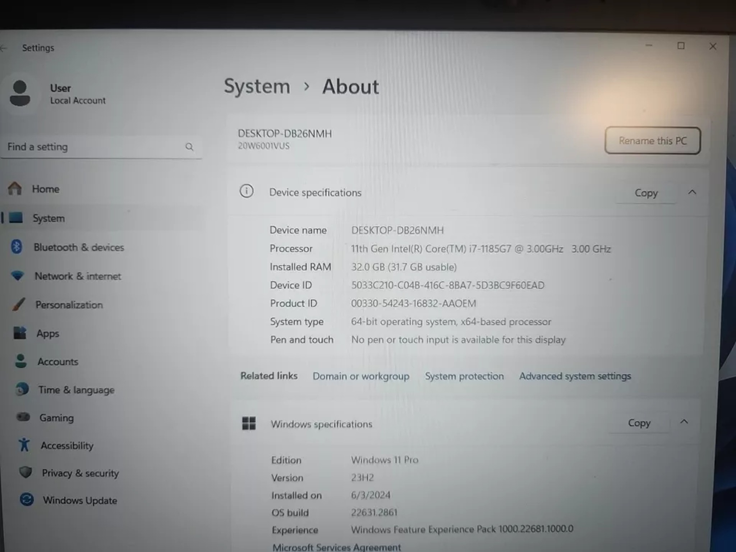
Task: Select the Version value 23H2
Action: [362, 478]
